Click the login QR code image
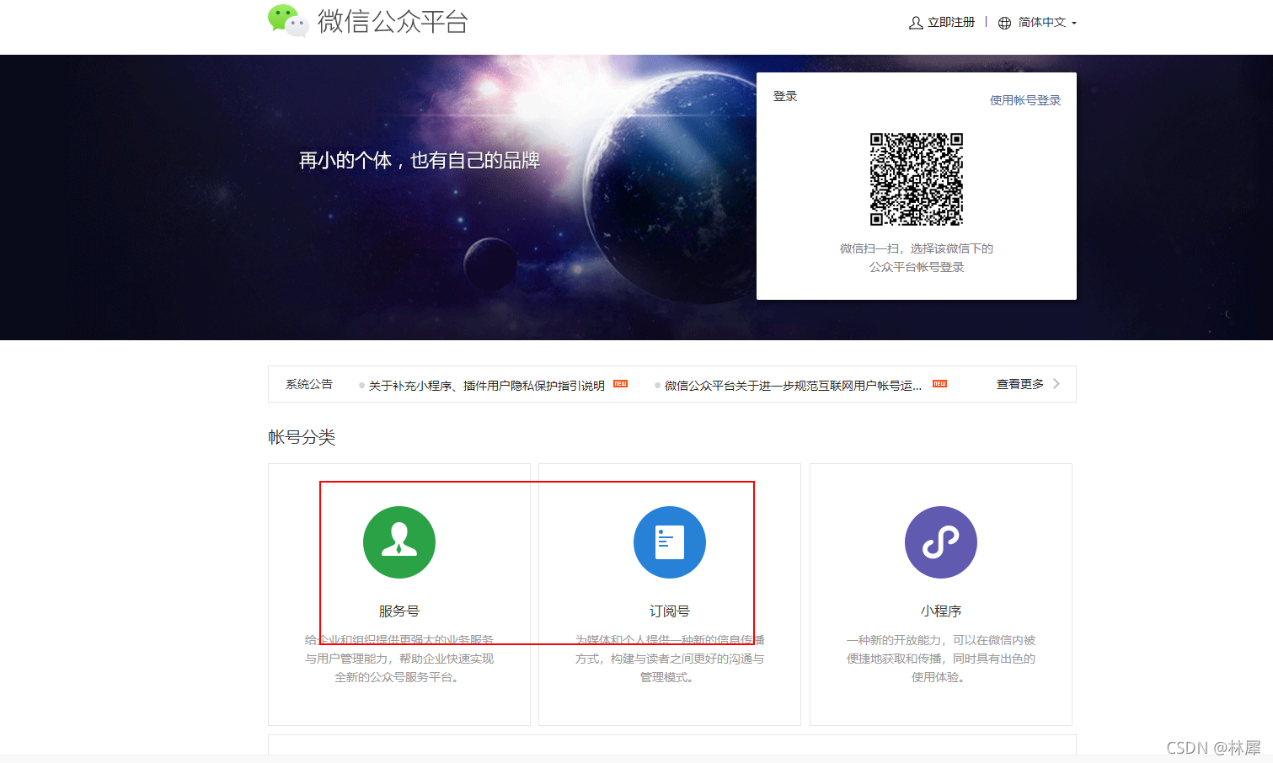Viewport: 1273px width, 763px height. [x=916, y=179]
